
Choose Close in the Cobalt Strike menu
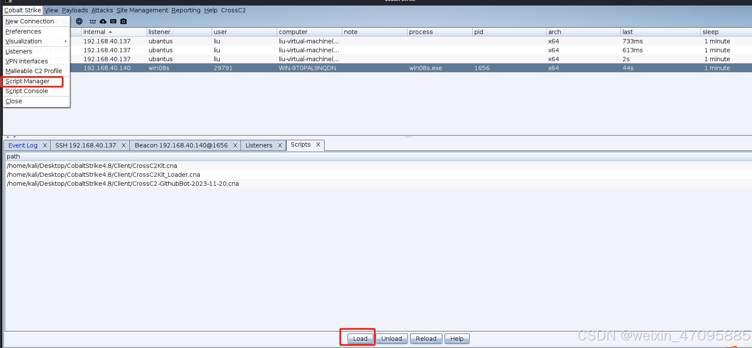click(37, 101)
